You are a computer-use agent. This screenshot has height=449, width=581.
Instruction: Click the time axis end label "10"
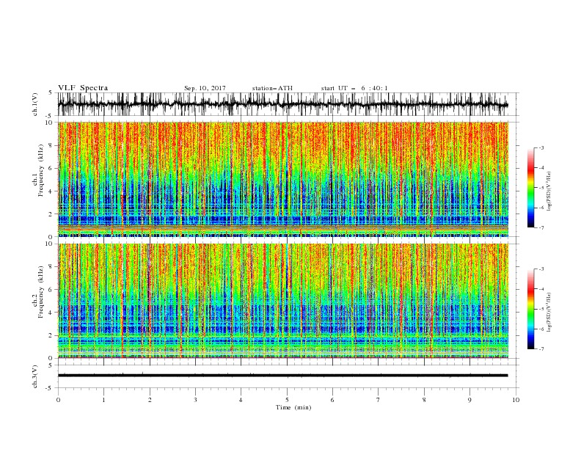tap(516, 400)
